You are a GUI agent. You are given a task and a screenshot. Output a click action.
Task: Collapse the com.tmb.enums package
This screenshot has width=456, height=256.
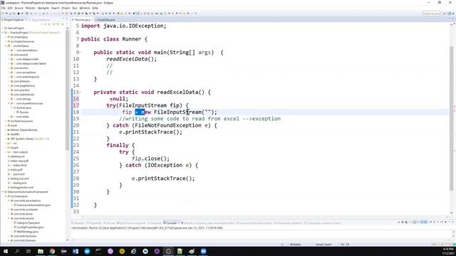(9, 218)
